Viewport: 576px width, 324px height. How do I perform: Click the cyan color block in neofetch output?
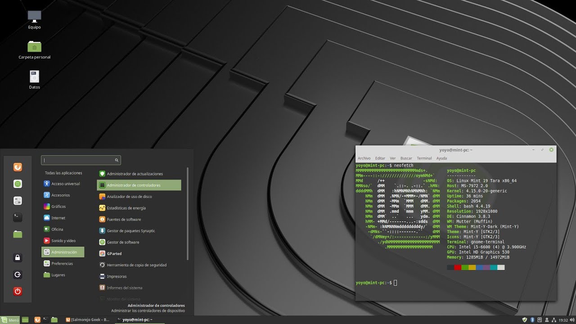coord(494,267)
